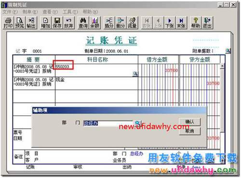
Task: Click the 输出 (Export) toolbar icon
Action: click(x=31, y=23)
